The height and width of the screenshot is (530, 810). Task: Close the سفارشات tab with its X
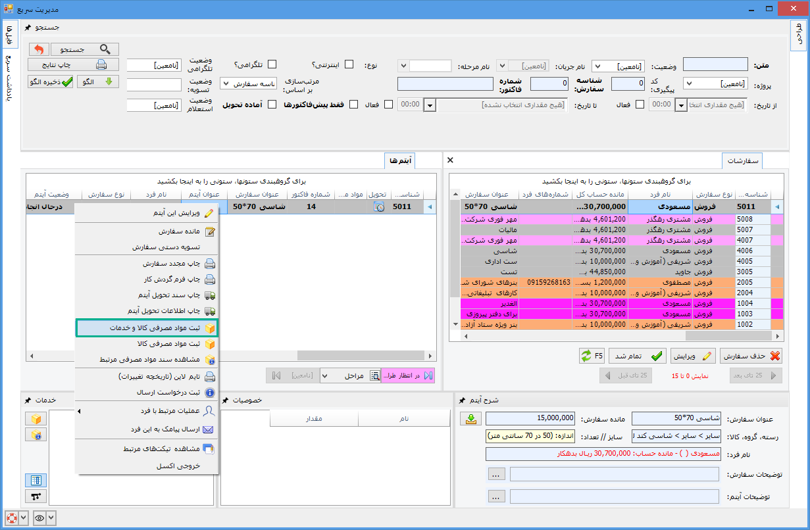pos(450,160)
